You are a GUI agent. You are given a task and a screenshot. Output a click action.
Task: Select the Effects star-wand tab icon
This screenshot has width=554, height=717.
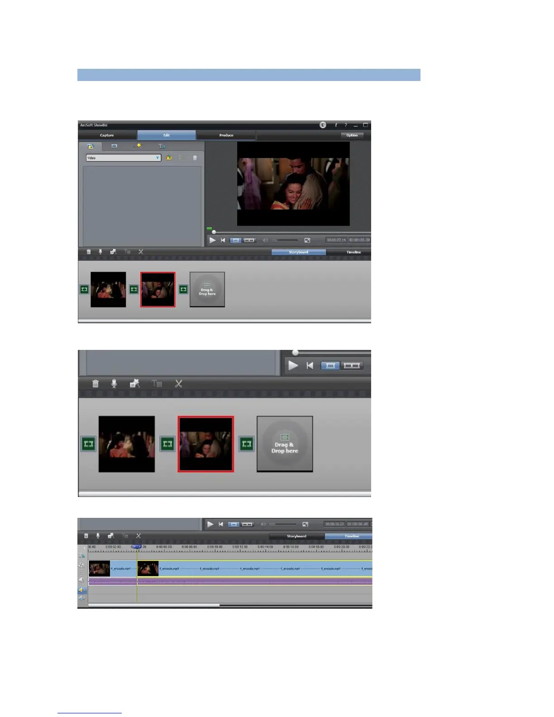pyautogui.click(x=138, y=146)
